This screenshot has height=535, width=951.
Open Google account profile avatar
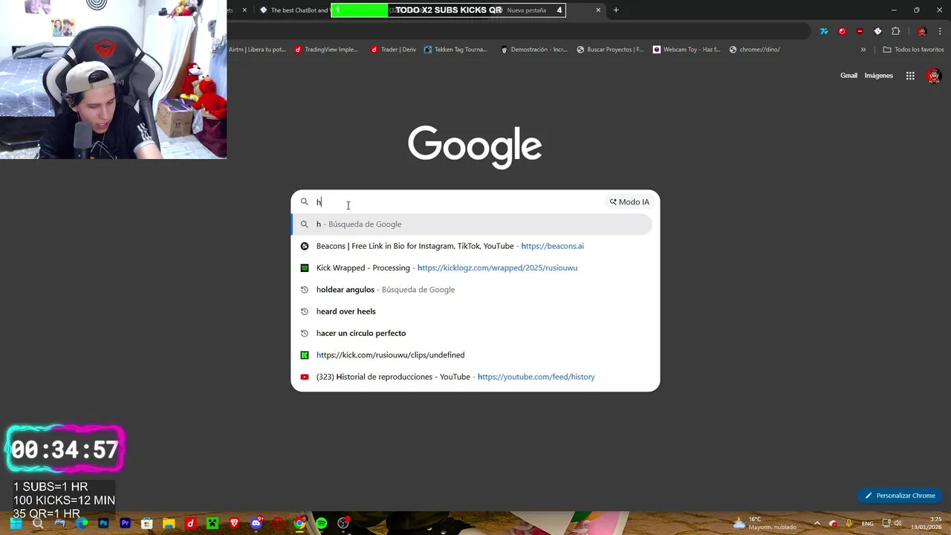(x=934, y=76)
